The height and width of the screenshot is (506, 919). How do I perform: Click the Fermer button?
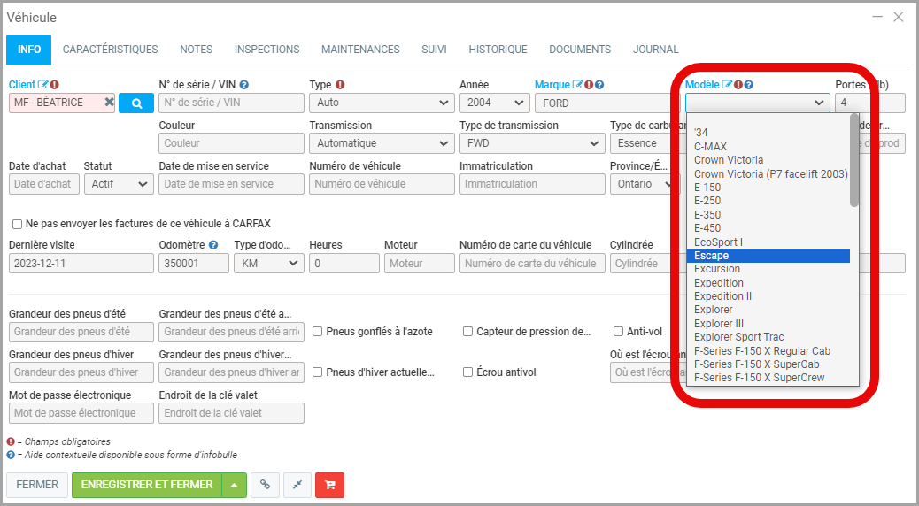pos(37,485)
